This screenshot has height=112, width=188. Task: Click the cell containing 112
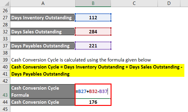coord(93,18)
